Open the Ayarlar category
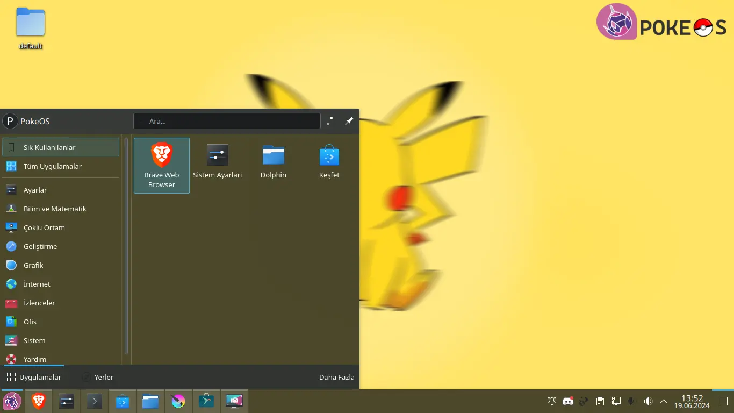The height and width of the screenshot is (413, 734). click(61, 190)
